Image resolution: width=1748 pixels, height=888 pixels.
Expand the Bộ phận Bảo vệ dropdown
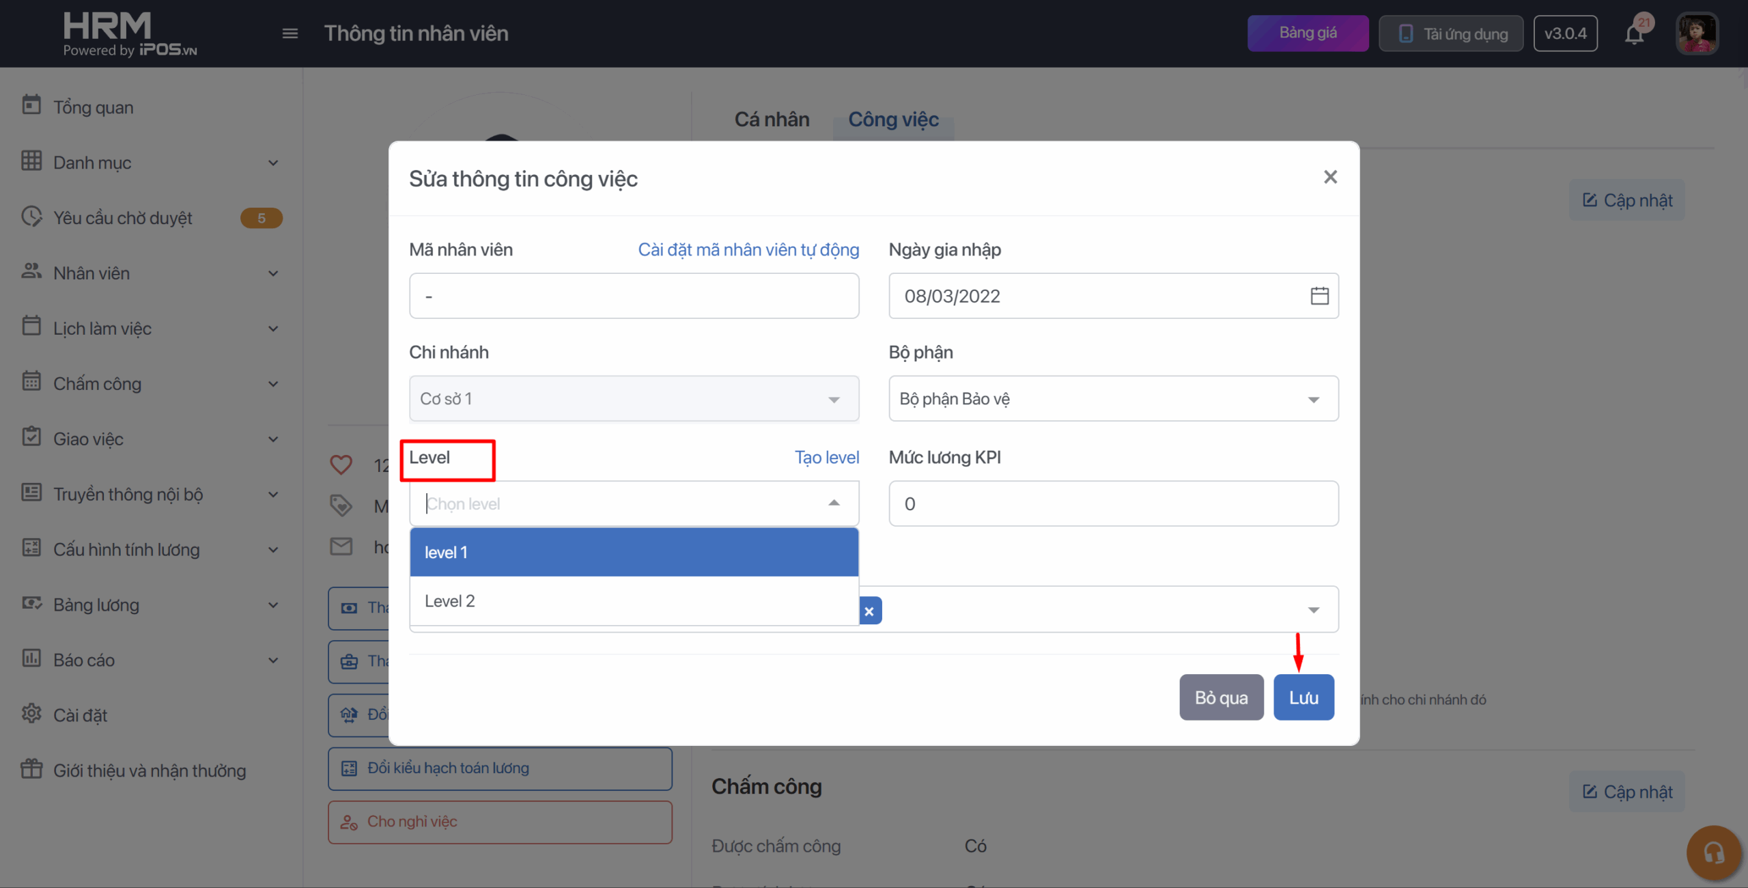[1312, 400]
